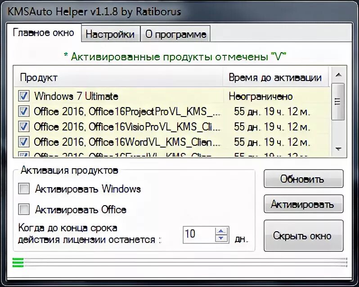Decrease days value with down spinner arrow

[221, 238]
